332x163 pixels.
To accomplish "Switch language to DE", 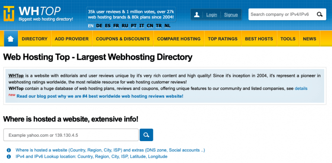I will (99, 26).
